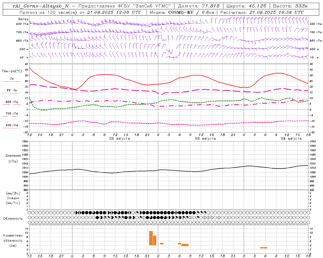Click the Высота: 333м value
The image size is (323, 258).
(290, 6)
